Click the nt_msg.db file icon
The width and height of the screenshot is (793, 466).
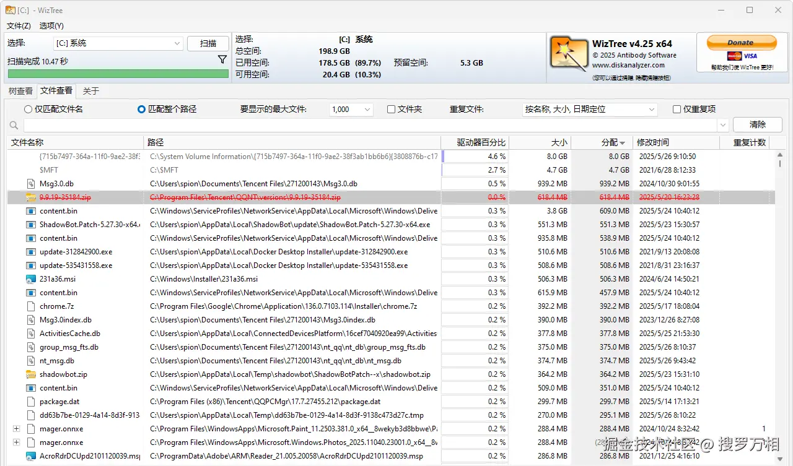(x=31, y=361)
